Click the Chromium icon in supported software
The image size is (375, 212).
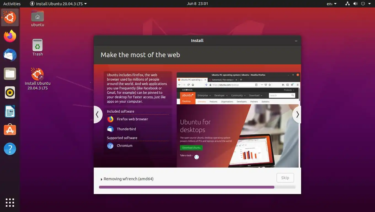pos(110,146)
